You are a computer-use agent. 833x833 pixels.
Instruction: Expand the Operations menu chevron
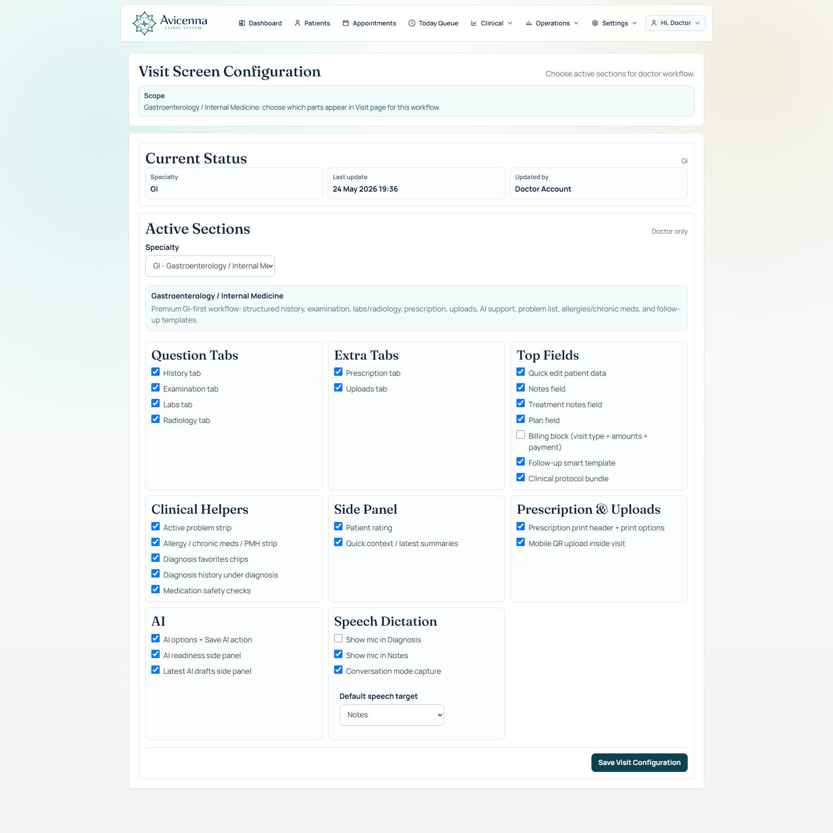tap(576, 23)
